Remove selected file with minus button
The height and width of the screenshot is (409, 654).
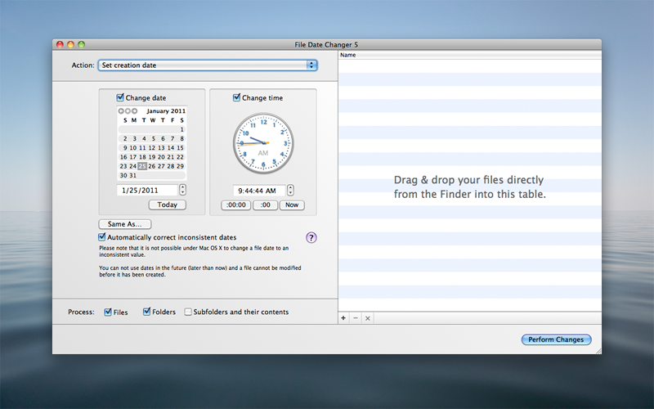pos(356,318)
